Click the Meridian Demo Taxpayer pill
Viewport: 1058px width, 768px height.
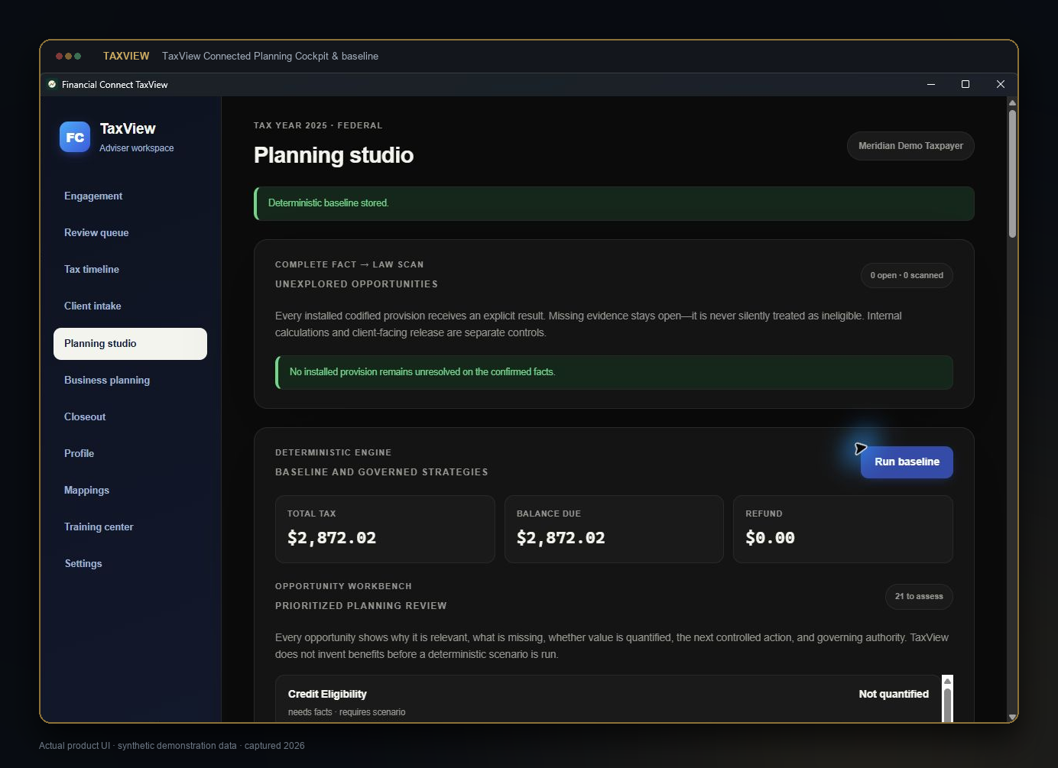point(910,146)
